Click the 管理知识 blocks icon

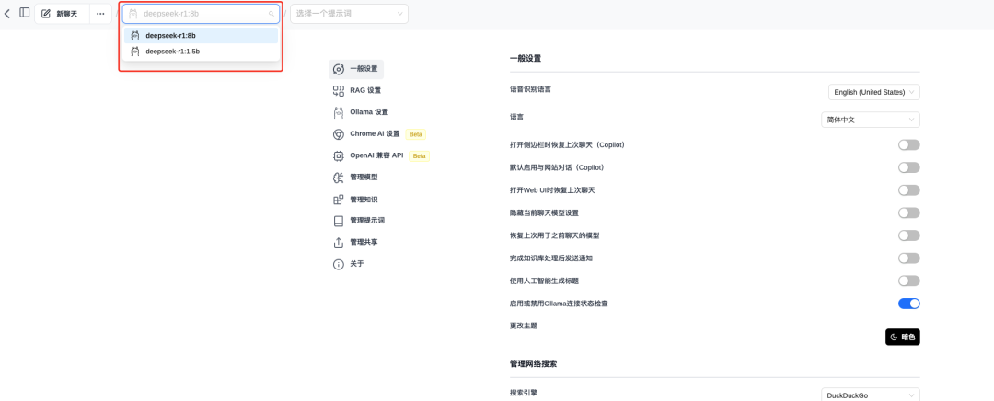pyautogui.click(x=339, y=200)
